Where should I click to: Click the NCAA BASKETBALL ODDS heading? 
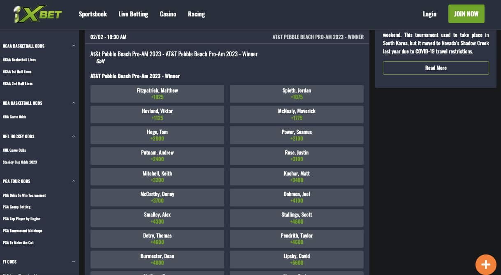pyautogui.click(x=23, y=46)
